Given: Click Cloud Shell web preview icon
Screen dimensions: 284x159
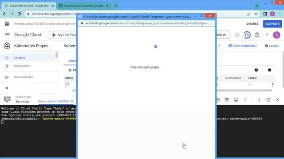Looking at the screenshot, I should point(227,100).
